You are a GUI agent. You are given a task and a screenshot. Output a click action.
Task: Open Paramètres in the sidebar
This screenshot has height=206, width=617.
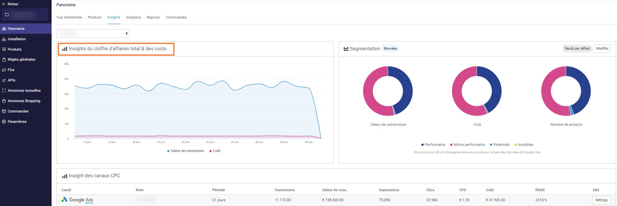point(26,121)
